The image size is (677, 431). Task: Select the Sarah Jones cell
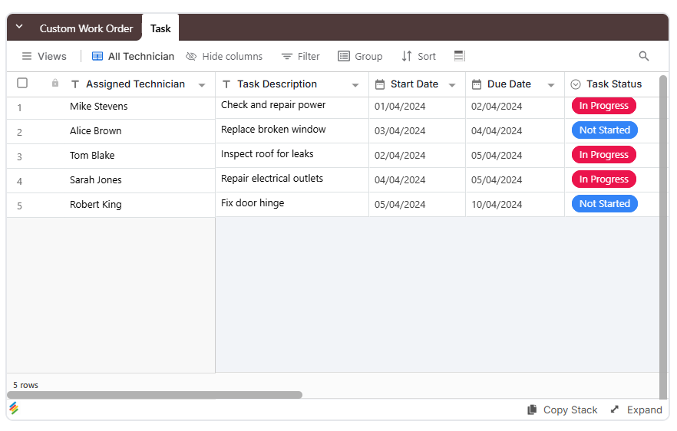click(x=140, y=180)
